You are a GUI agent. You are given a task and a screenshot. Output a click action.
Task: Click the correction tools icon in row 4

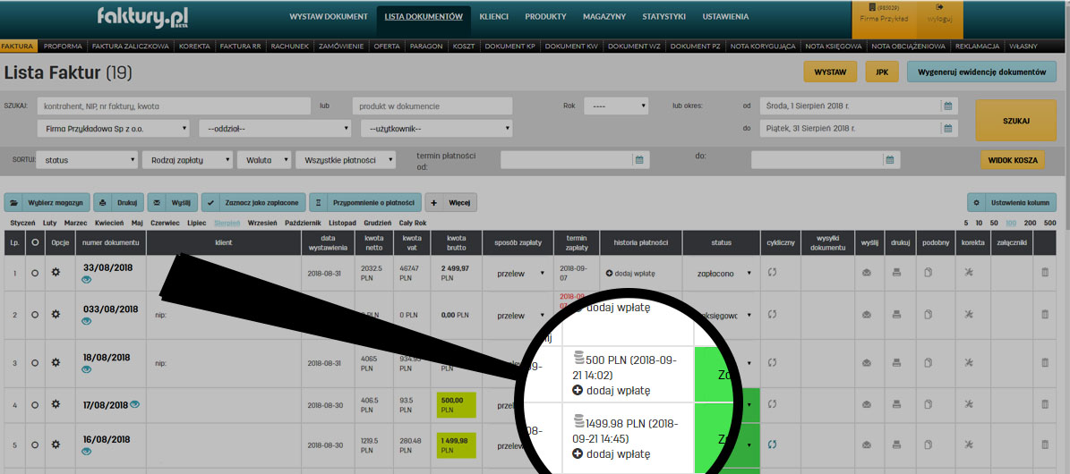point(968,404)
